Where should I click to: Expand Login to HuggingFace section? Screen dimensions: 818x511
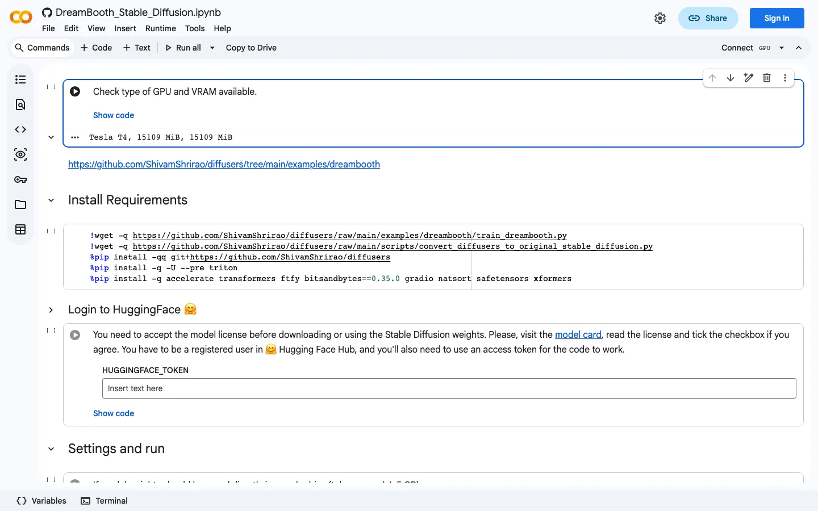(x=51, y=310)
